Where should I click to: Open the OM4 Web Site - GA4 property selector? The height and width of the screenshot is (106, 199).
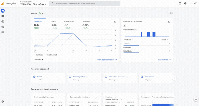(33, 4)
